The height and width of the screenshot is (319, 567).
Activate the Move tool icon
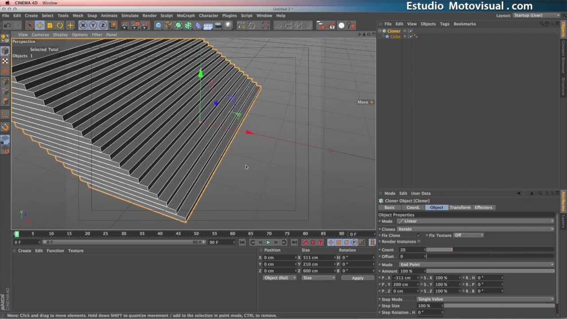[39, 25]
